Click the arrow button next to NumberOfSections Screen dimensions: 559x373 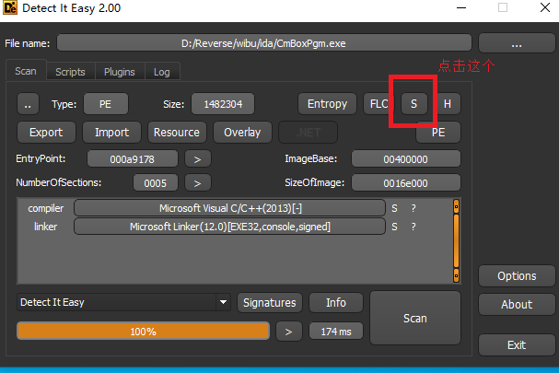(x=197, y=182)
